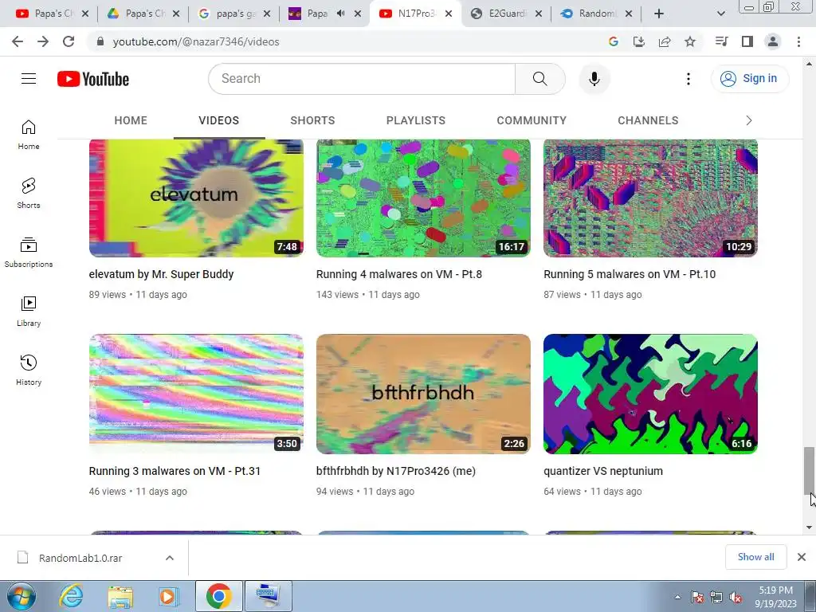Click the muted volume tray icon

pos(736,597)
